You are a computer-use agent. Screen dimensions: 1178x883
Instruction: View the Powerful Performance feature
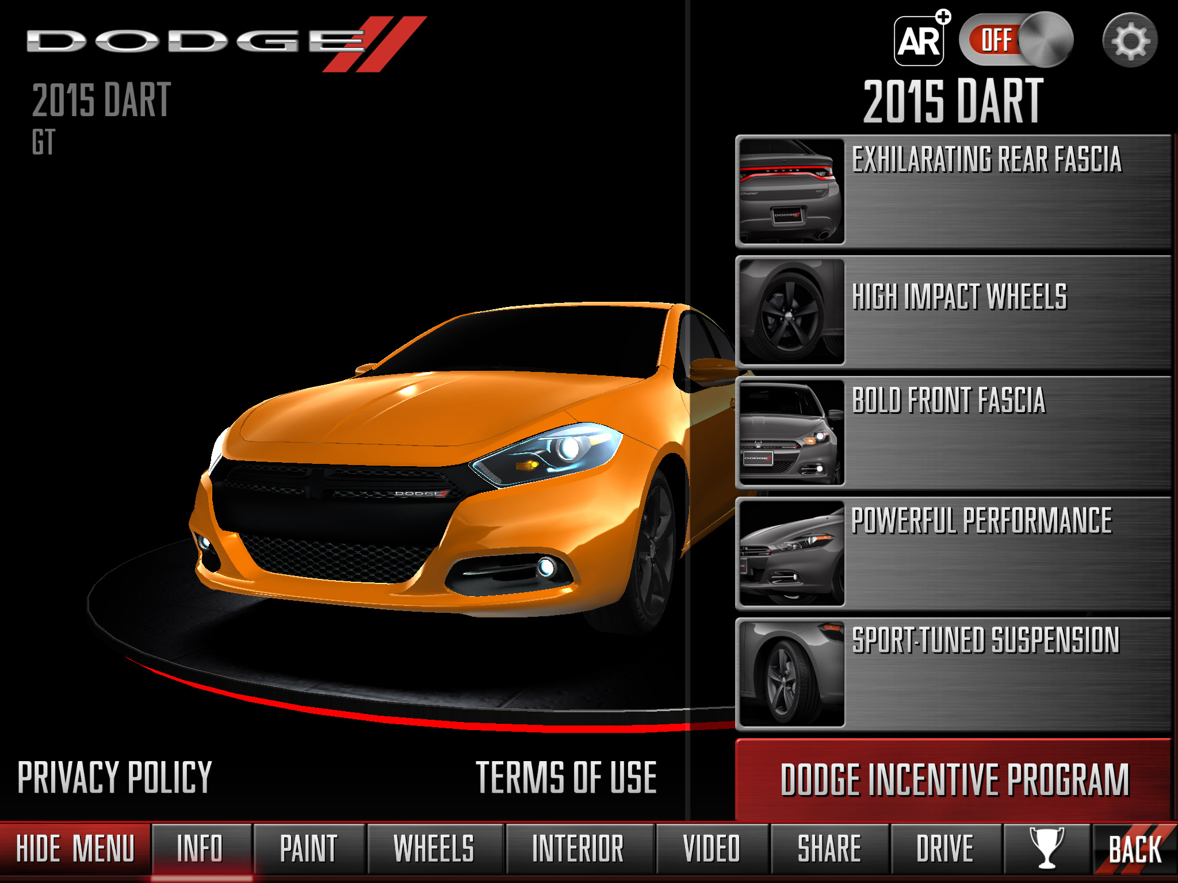coord(954,554)
